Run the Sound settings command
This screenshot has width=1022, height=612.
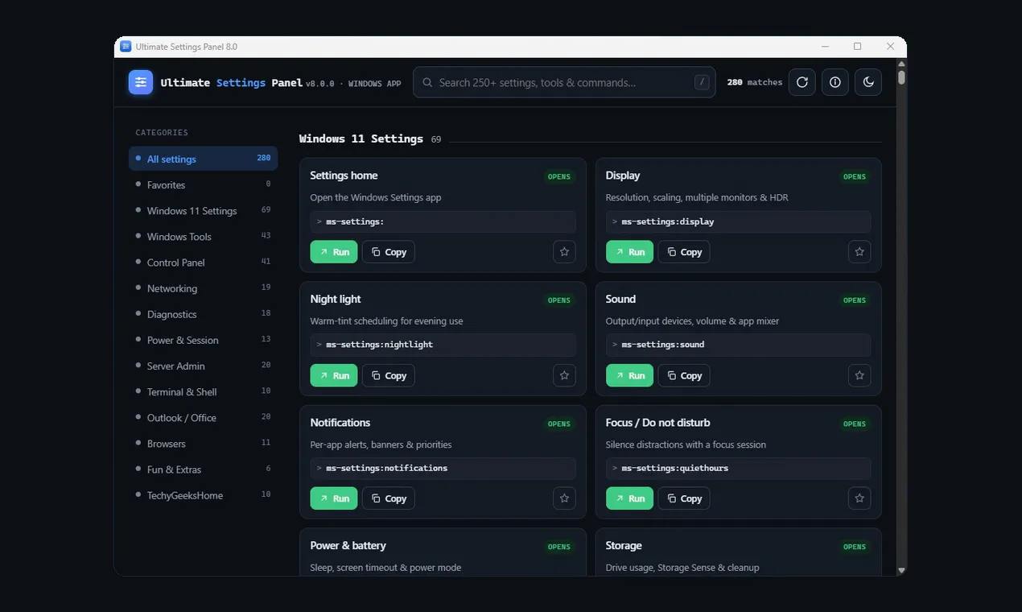[629, 375]
